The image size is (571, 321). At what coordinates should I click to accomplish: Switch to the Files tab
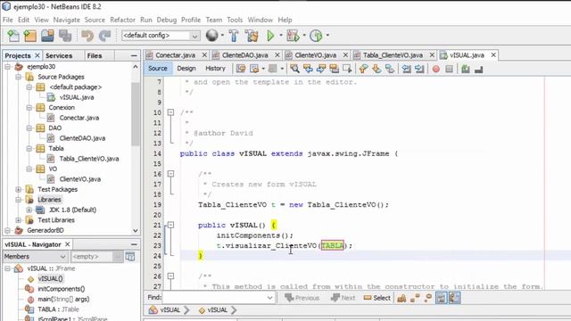coord(95,55)
